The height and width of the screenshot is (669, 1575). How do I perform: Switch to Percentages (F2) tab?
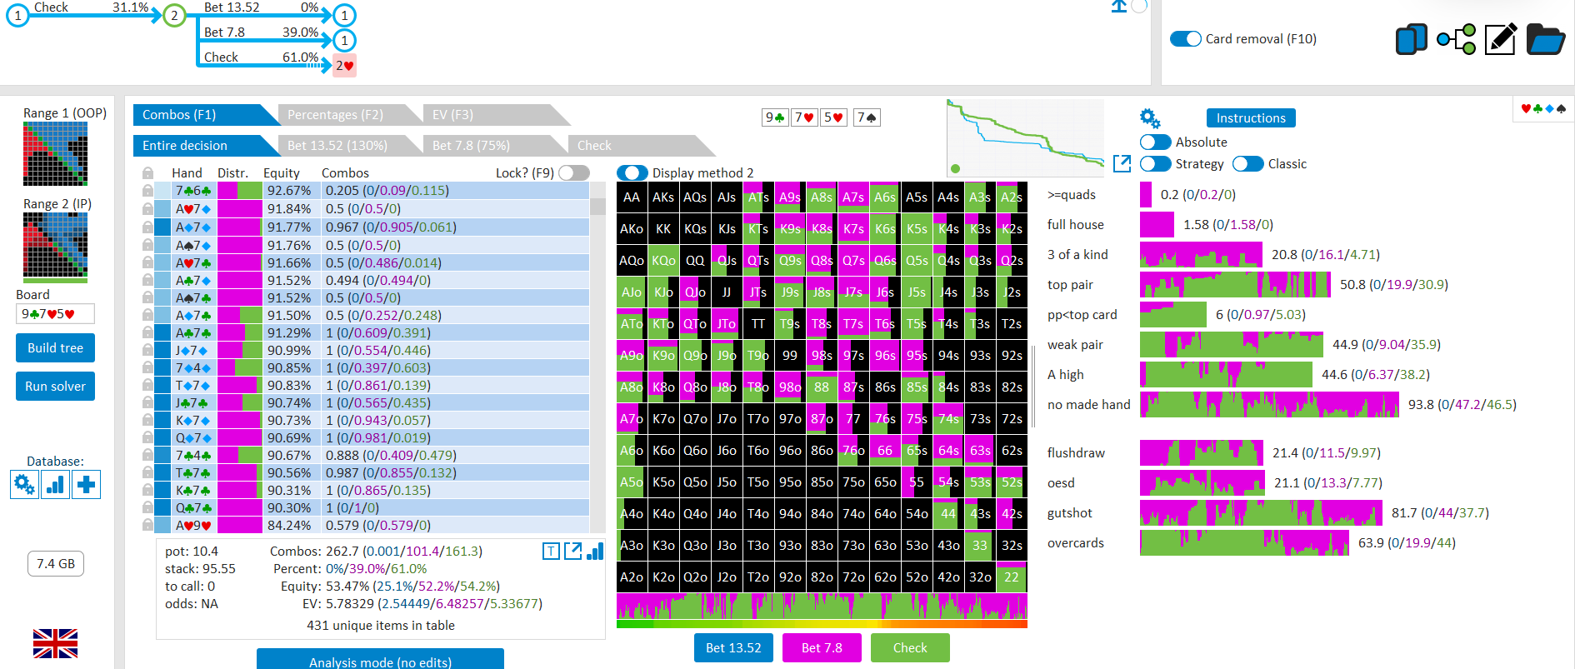tap(348, 114)
